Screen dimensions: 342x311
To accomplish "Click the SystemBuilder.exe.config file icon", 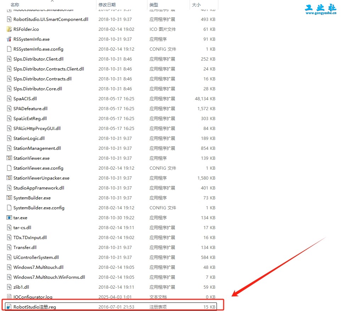I will [x=9, y=208].
